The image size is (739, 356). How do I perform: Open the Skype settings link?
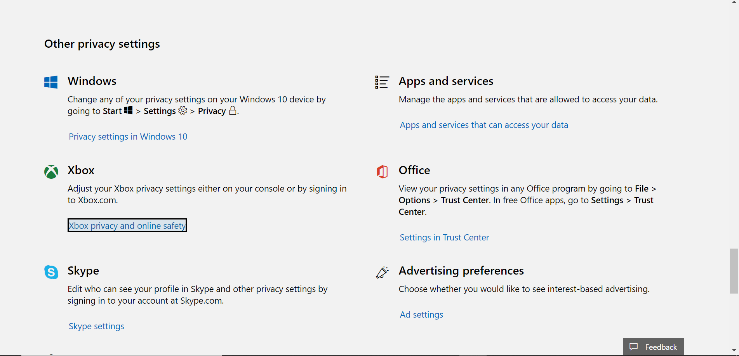click(x=96, y=326)
